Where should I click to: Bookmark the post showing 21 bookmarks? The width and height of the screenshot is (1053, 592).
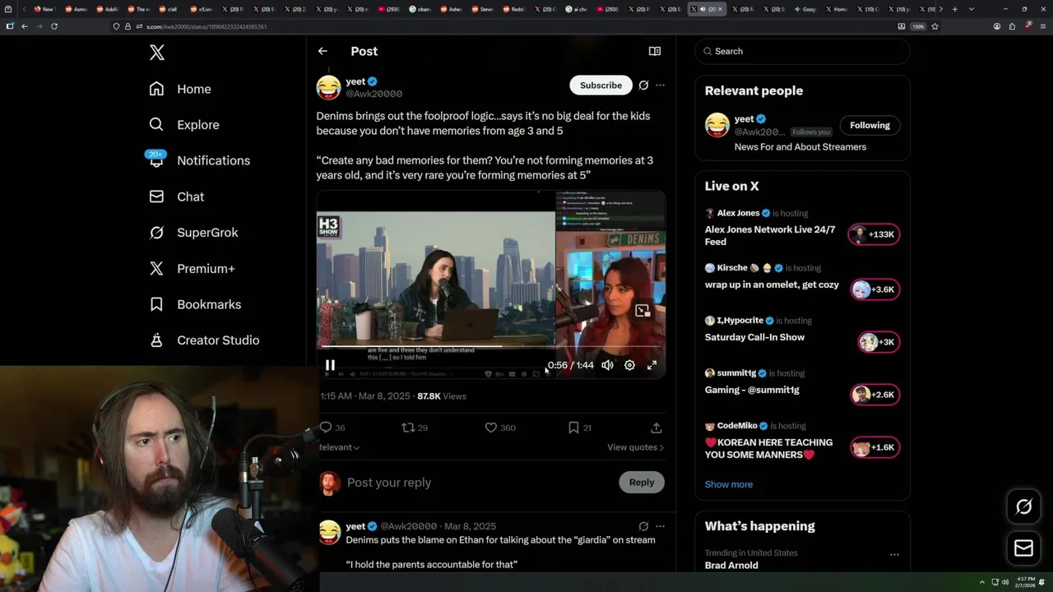580,428
